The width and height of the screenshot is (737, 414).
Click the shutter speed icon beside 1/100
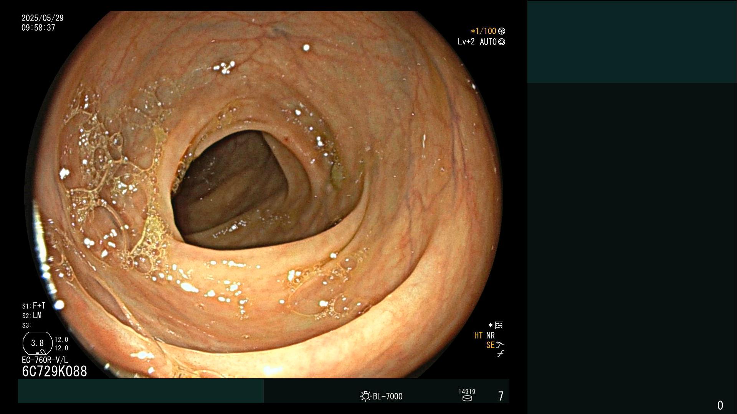[502, 31]
